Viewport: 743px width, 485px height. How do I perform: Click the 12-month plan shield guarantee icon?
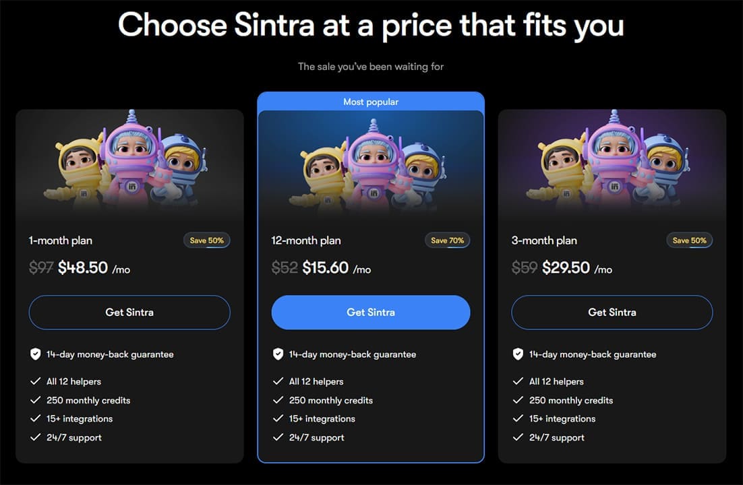point(278,354)
